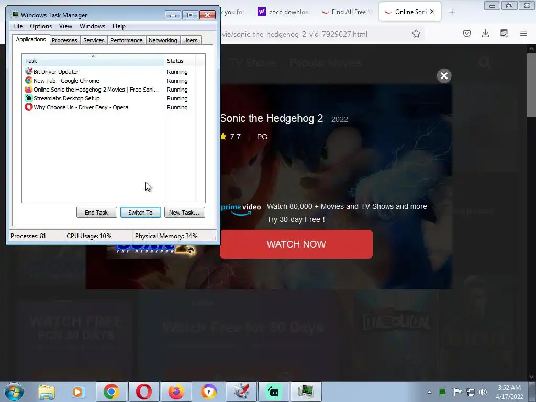Image resolution: width=536 pixels, height=402 pixels.
Task: Switch to Firefox on the taskbar
Action: tap(176, 392)
